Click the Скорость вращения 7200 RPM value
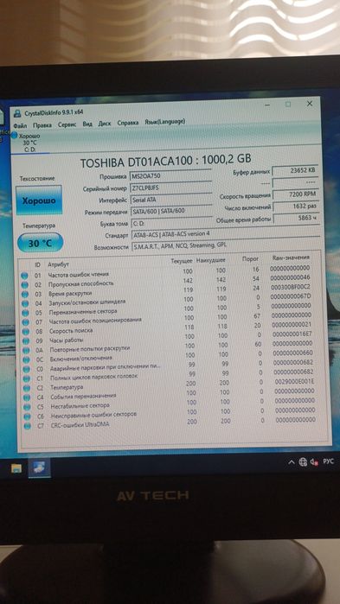 (296, 195)
